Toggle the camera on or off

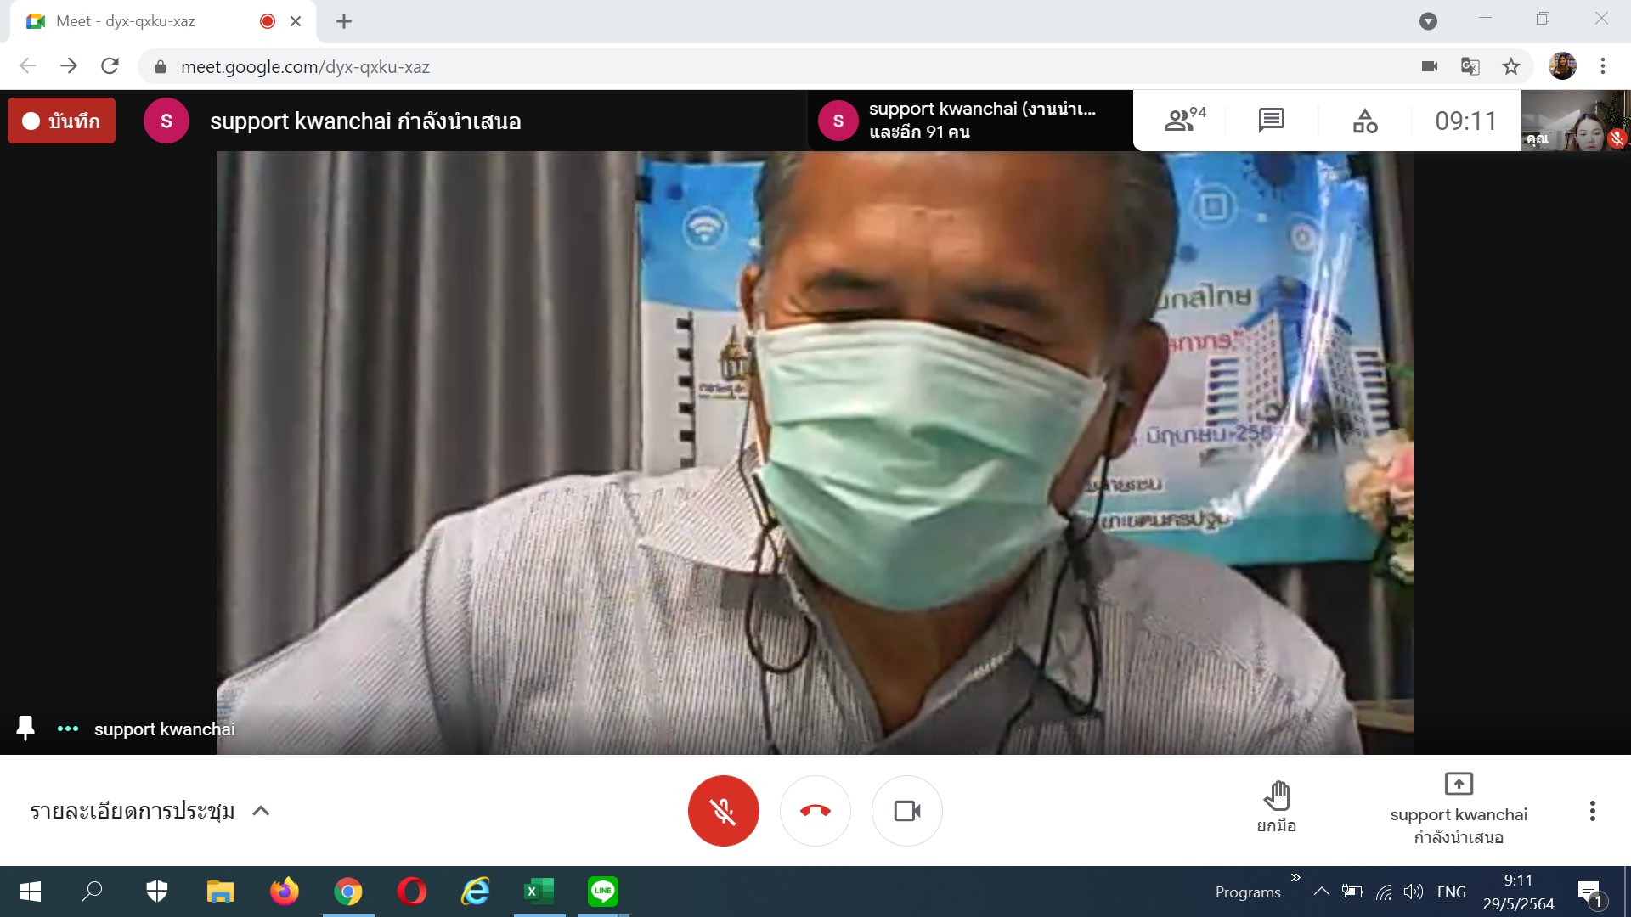pos(906,811)
